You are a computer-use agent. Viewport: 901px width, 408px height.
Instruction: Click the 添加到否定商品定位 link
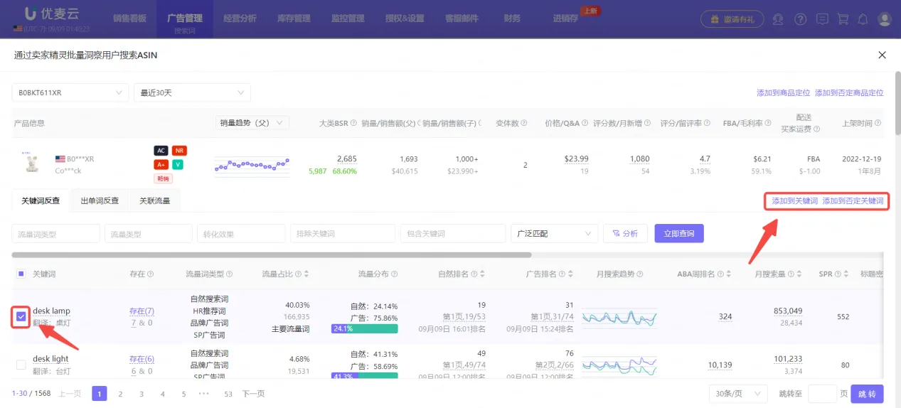pos(849,93)
